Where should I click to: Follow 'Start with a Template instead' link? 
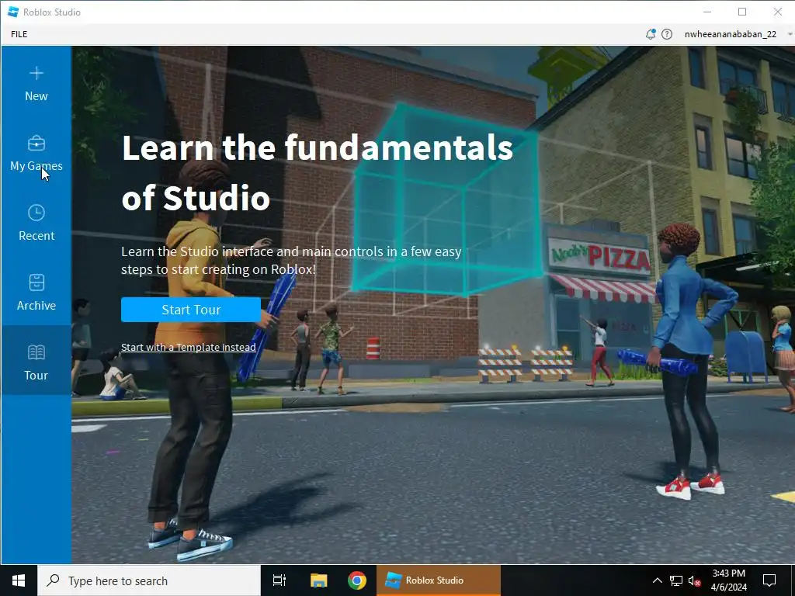[188, 347]
